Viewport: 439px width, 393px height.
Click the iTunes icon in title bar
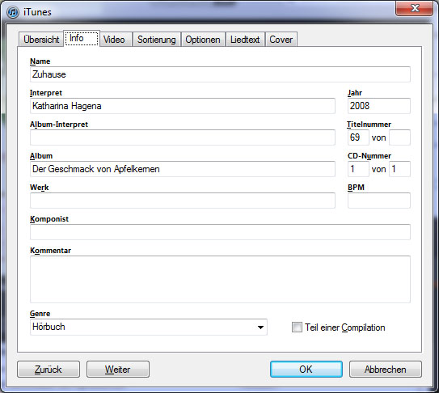13,12
